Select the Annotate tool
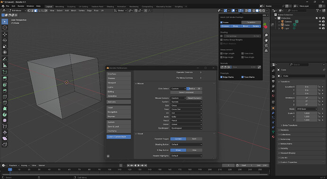 (5, 59)
